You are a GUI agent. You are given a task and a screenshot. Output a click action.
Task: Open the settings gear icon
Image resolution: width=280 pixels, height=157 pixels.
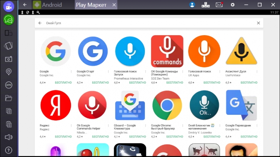[232, 5]
